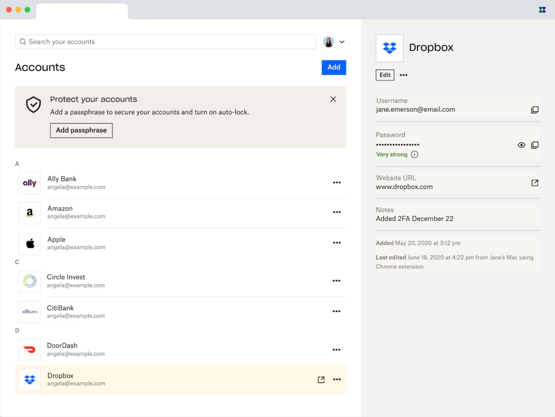Reveal the password with the eye icon
Viewport: 555px width, 417px height.
521,145
